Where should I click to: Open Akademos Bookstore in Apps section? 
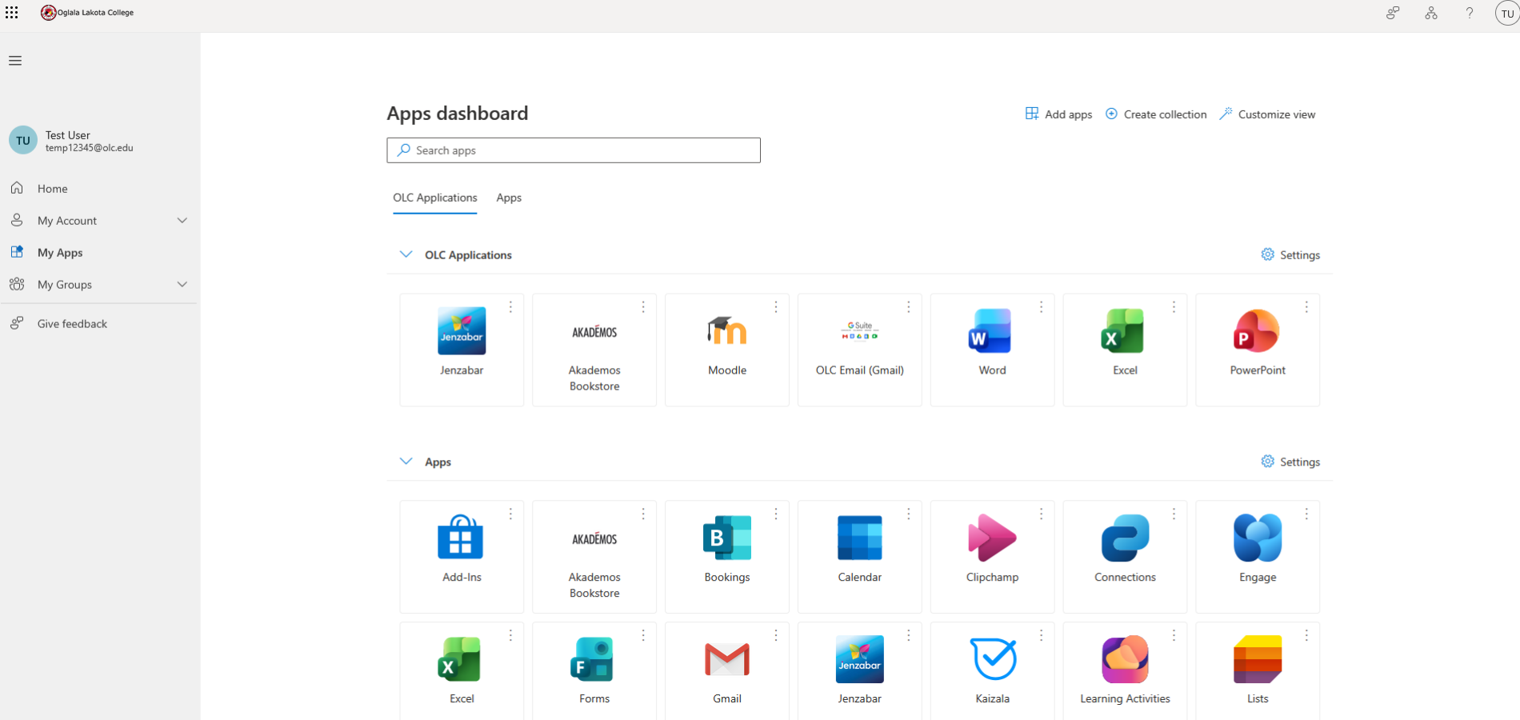pyautogui.click(x=594, y=557)
